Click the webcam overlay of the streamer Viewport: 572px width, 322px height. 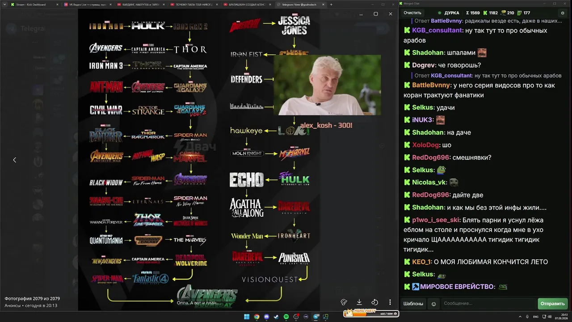[x=327, y=85]
